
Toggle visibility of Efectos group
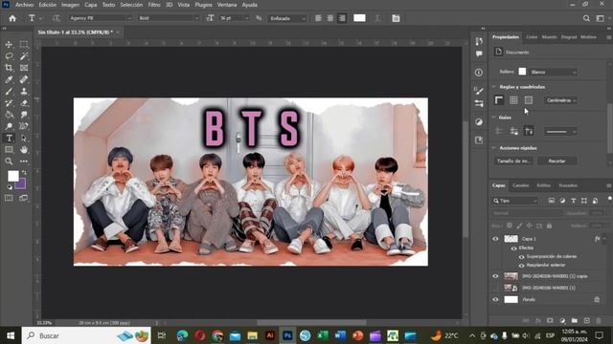click(513, 248)
